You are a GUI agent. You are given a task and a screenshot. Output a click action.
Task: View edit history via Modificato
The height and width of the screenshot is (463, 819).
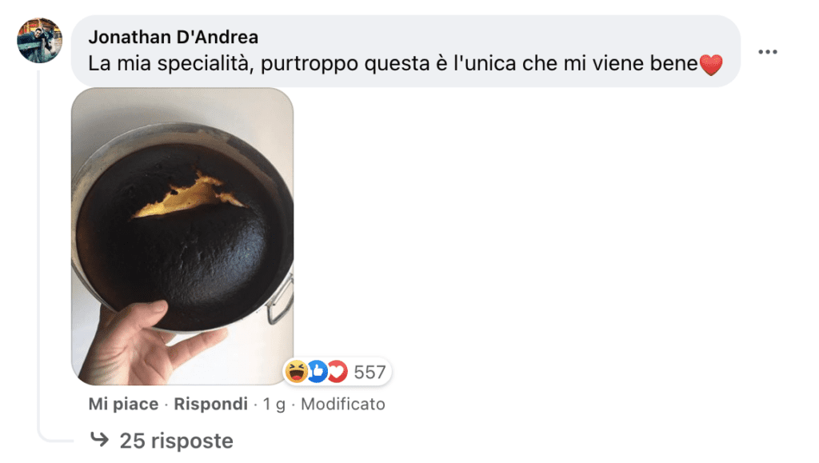pyautogui.click(x=343, y=404)
